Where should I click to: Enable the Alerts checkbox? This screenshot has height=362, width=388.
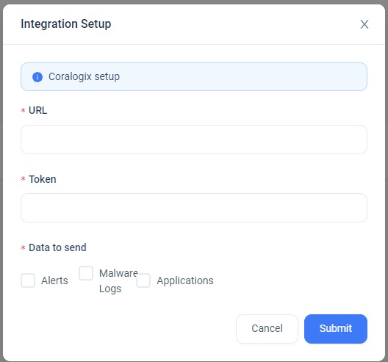(28, 280)
